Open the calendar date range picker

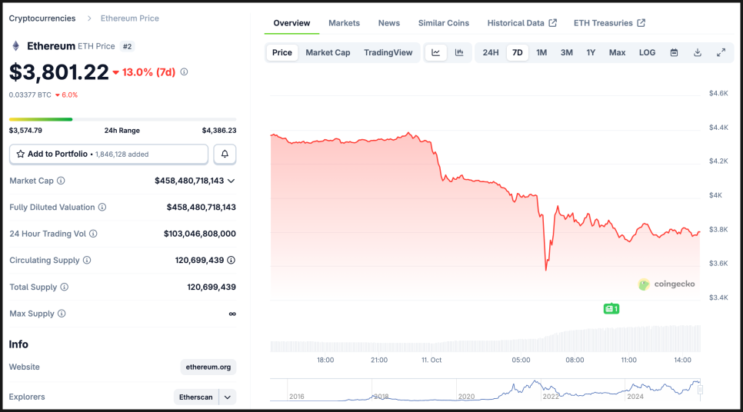tap(674, 52)
